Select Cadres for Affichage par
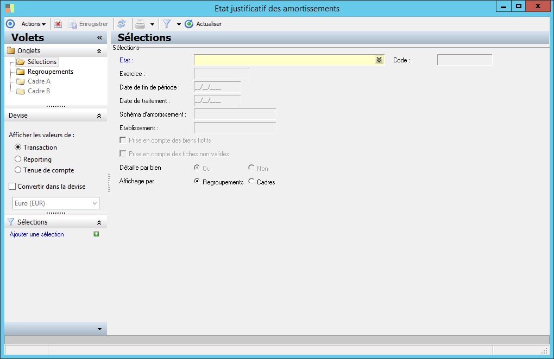The height and width of the screenshot is (359, 554). point(251,181)
